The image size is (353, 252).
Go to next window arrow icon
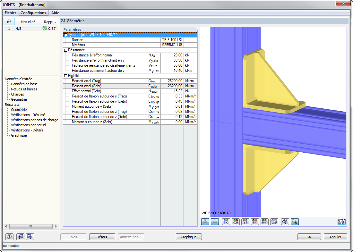point(30,237)
